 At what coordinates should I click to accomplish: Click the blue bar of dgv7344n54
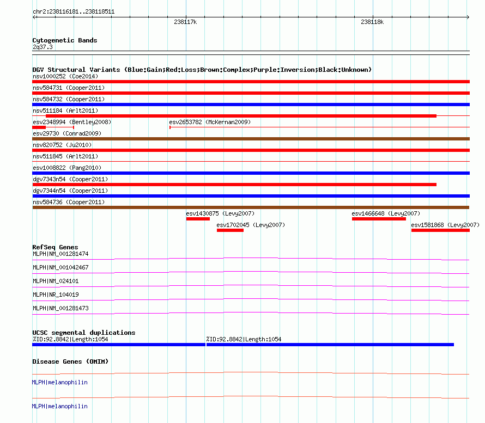click(251, 196)
